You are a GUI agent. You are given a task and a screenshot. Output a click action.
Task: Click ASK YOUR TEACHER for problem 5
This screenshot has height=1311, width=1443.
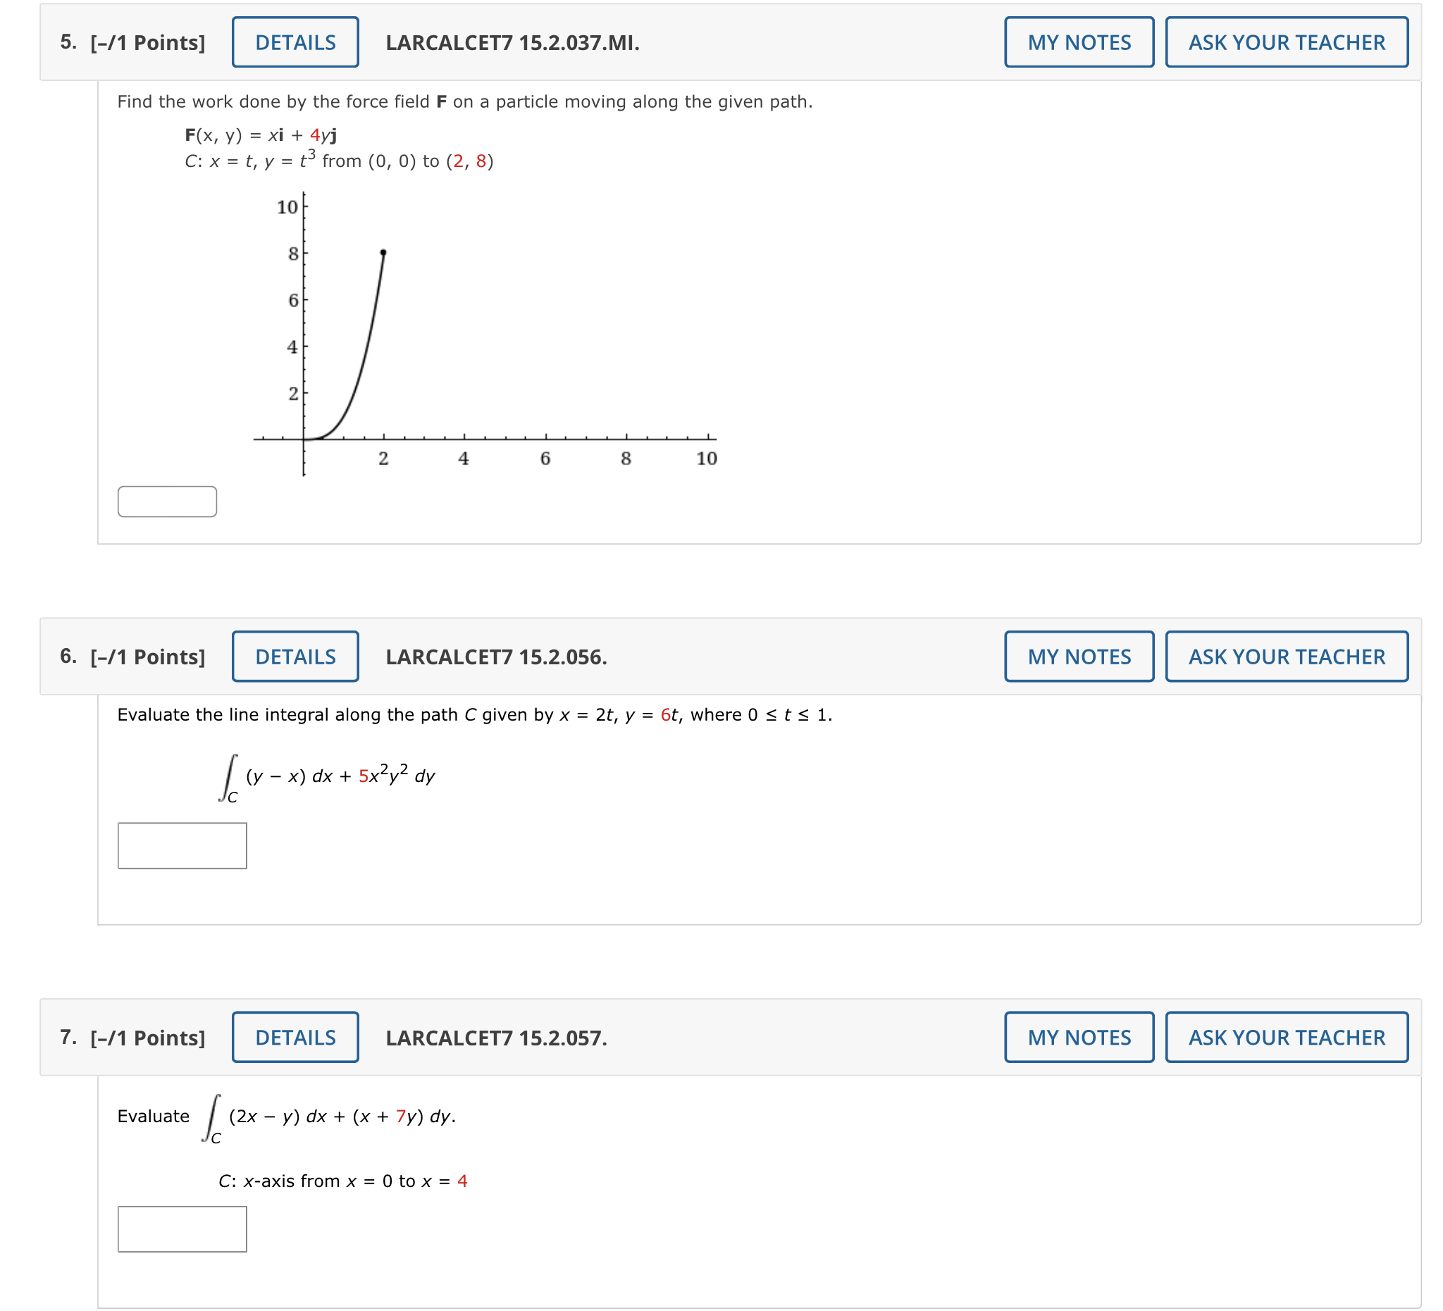pyautogui.click(x=1287, y=42)
